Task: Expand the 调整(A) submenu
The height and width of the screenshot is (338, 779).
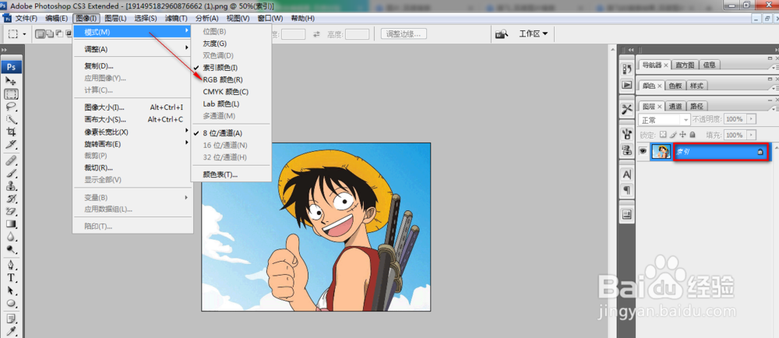Action: pyautogui.click(x=132, y=49)
